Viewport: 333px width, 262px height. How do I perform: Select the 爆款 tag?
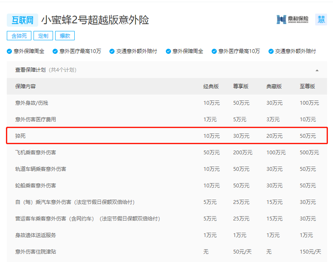65,36
